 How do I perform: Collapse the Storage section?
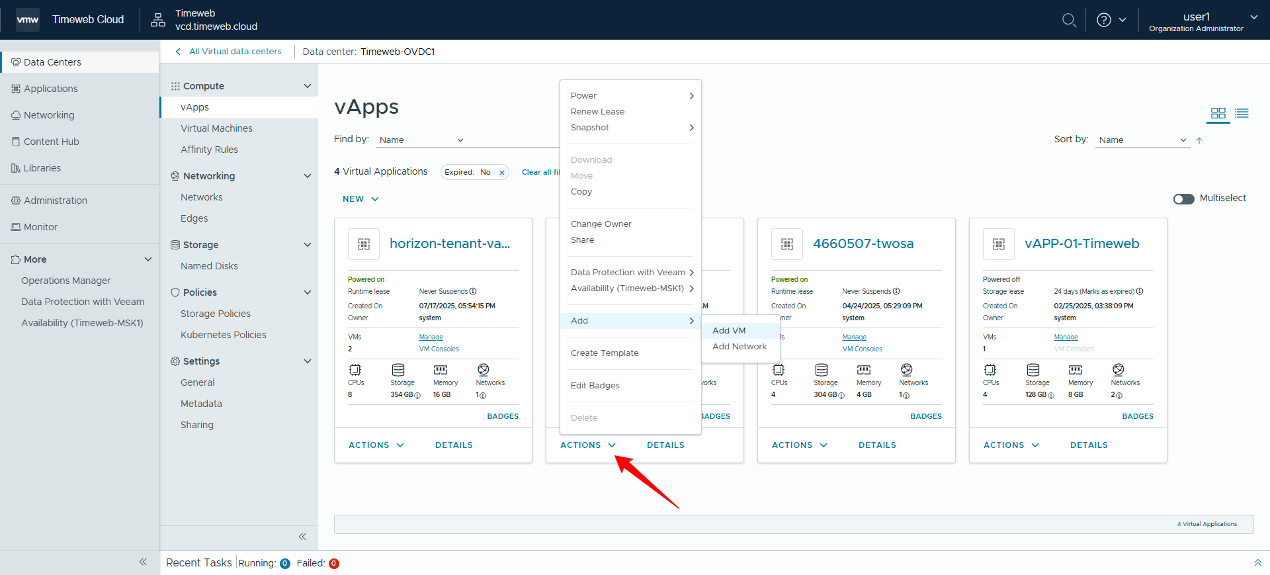point(307,245)
